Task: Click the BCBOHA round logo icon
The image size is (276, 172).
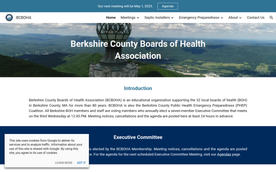Action: click(x=9, y=17)
